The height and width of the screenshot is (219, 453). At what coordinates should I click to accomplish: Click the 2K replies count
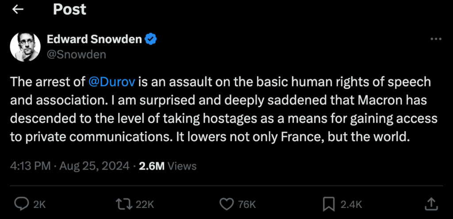[40, 204]
